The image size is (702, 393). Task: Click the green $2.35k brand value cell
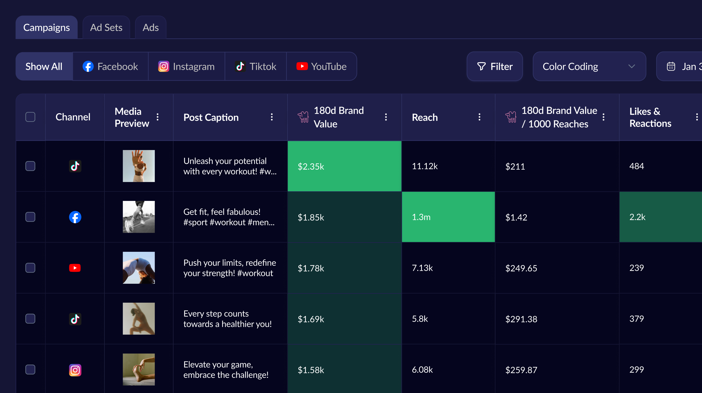pos(344,166)
